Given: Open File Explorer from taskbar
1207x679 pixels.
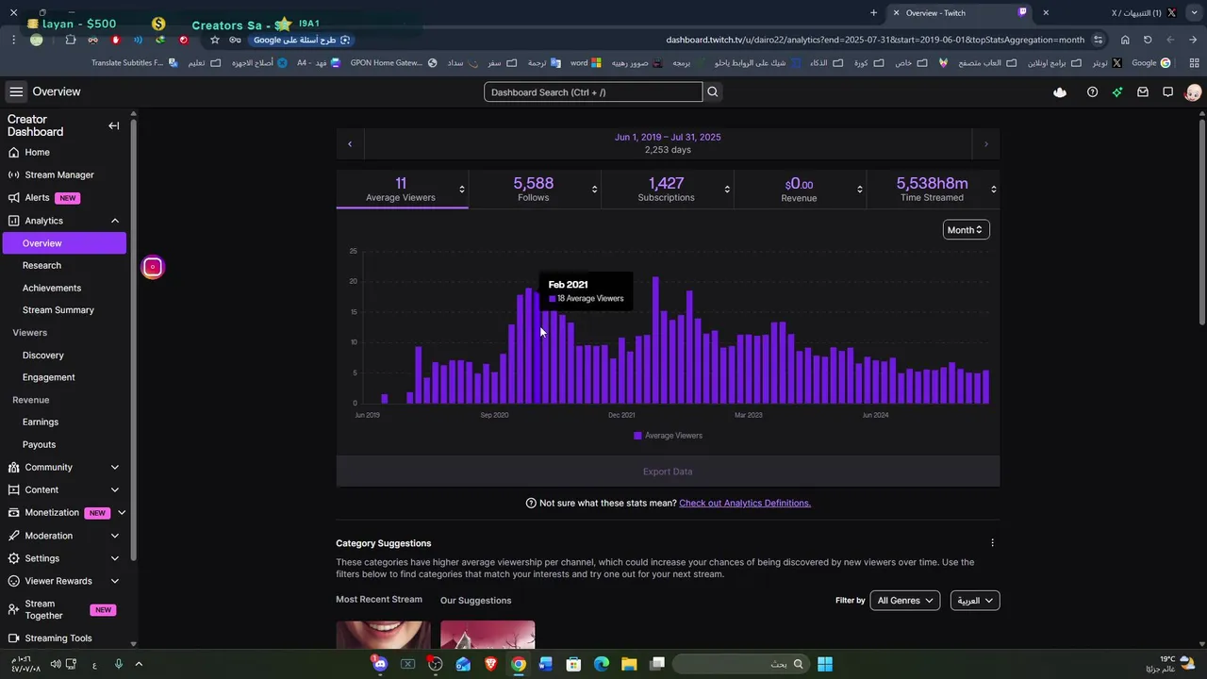Looking at the screenshot, I should [629, 664].
